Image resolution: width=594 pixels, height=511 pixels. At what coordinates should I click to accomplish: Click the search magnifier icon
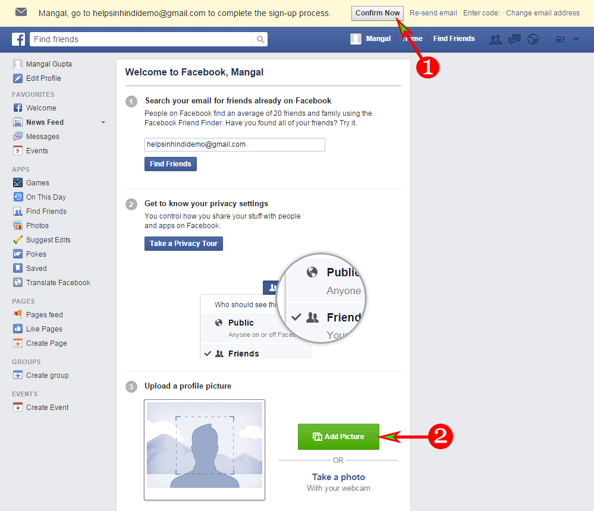[260, 39]
